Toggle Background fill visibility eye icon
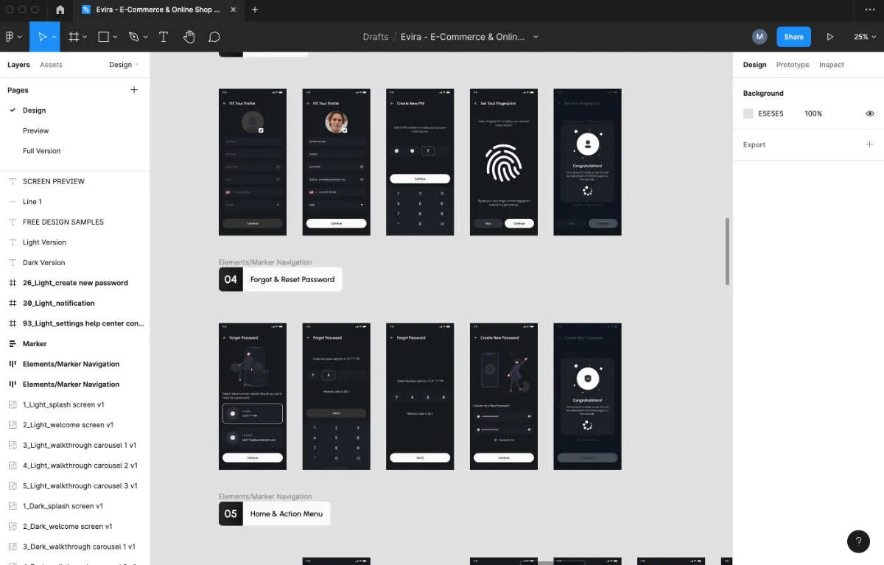This screenshot has height=565, width=884. pos(869,113)
